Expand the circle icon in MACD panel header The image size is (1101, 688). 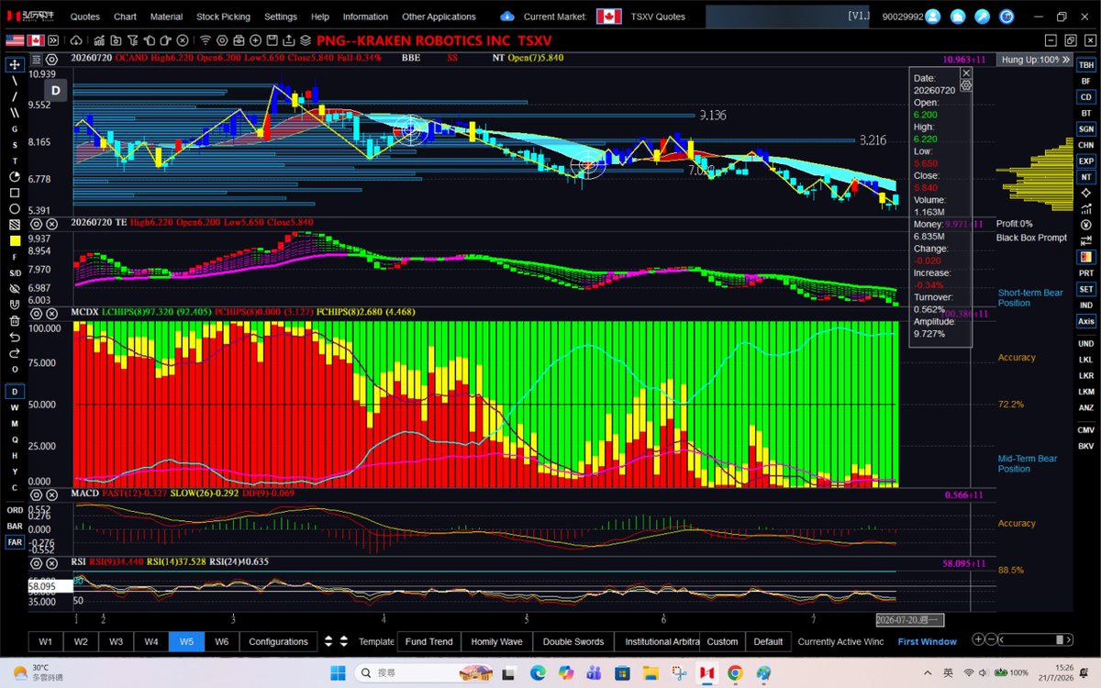37,494
